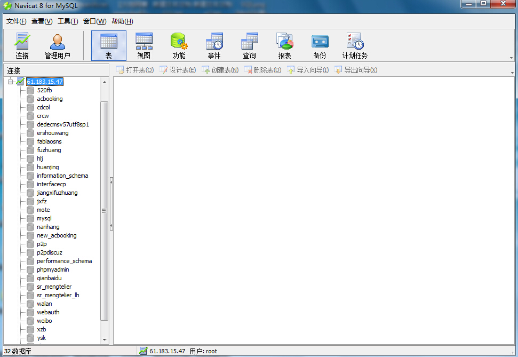
Task: Click the phpmyadmin database icon
Action: [x=30, y=269]
